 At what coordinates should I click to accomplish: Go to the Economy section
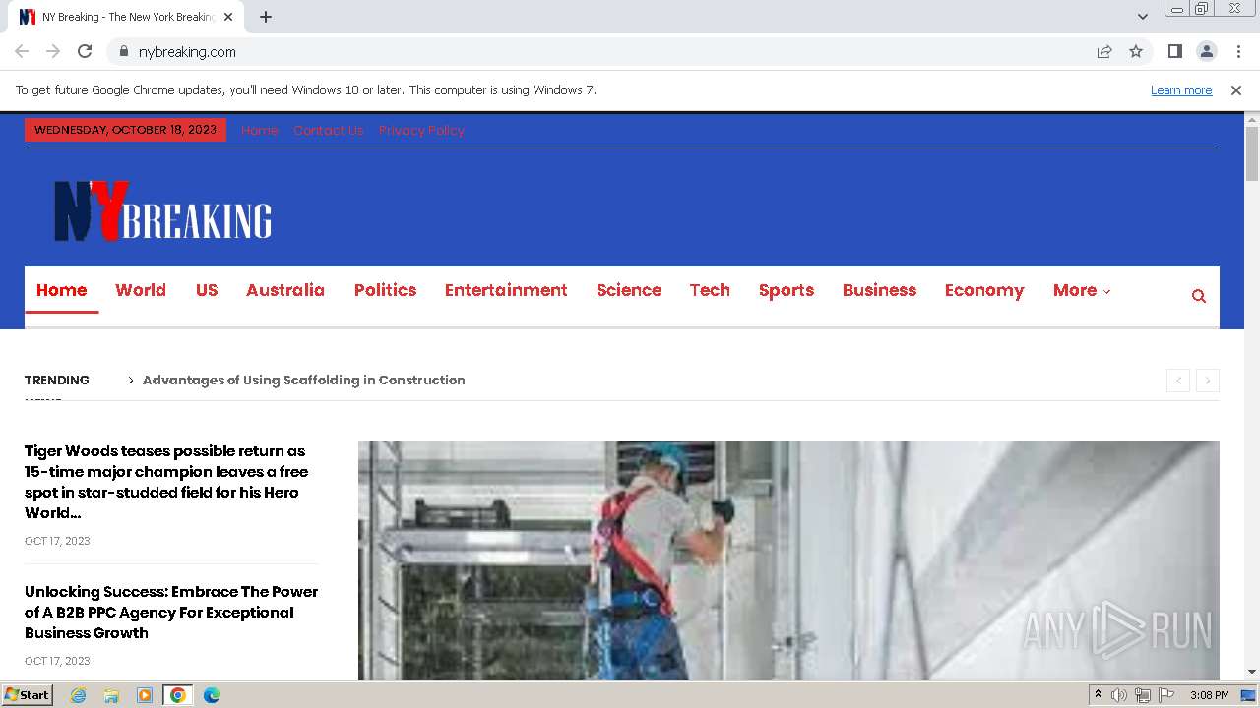984,290
